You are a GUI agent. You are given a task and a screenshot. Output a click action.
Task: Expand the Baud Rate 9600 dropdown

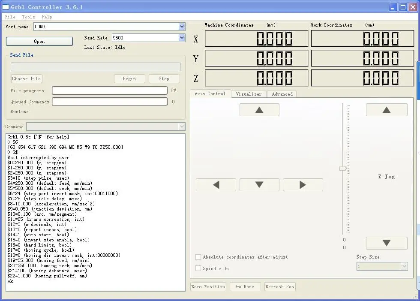click(x=182, y=38)
